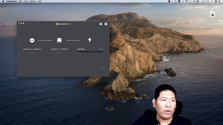Open the balenaEtcher application menu
The height and width of the screenshot is (125, 223).
click(x=11, y=1)
